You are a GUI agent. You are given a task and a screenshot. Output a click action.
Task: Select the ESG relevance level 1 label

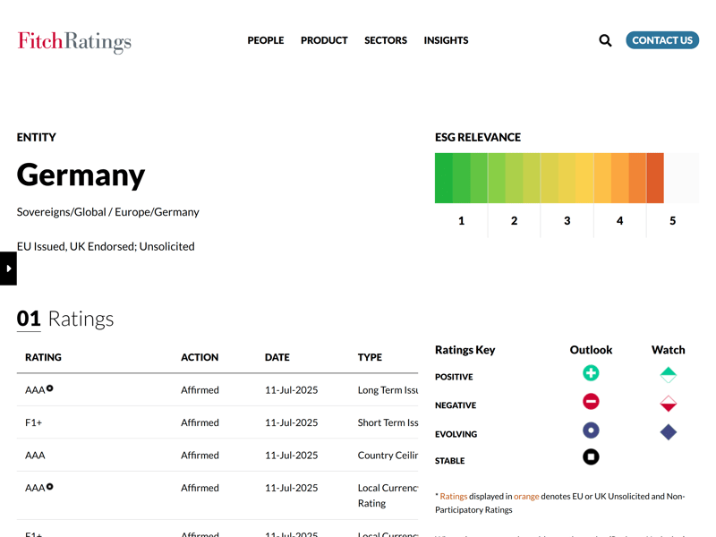point(461,221)
